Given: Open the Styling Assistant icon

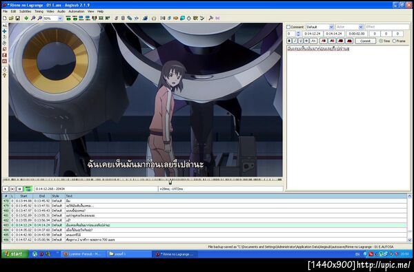Looking at the screenshot, I should click(169, 18).
